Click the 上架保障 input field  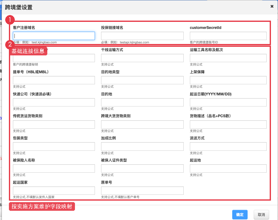click(228, 80)
